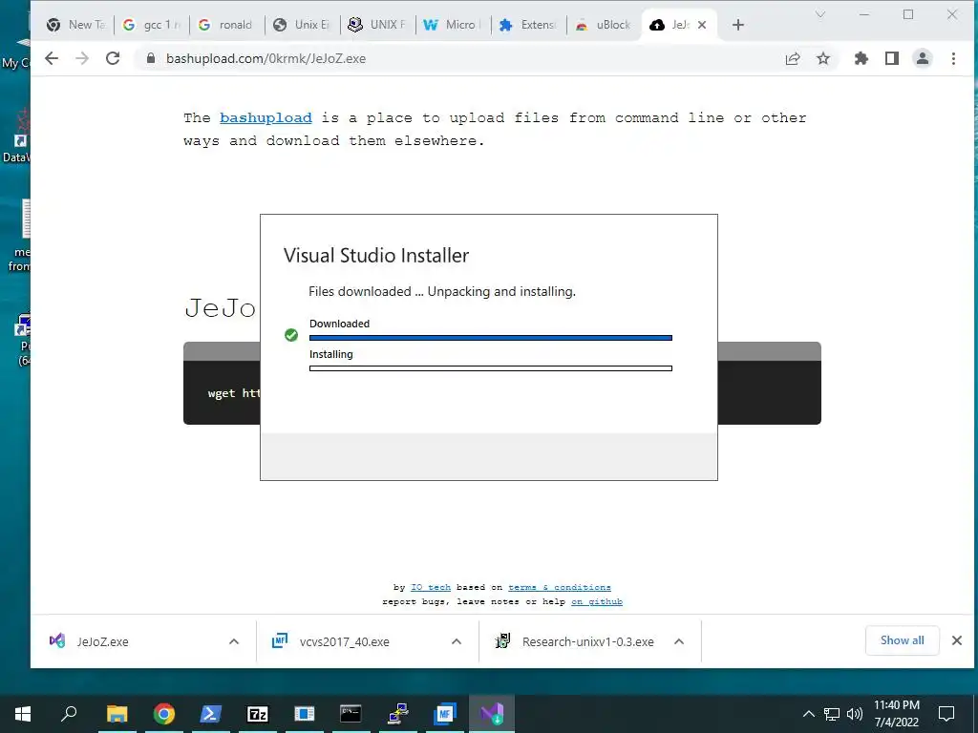Click the Installing progress bar

click(491, 368)
